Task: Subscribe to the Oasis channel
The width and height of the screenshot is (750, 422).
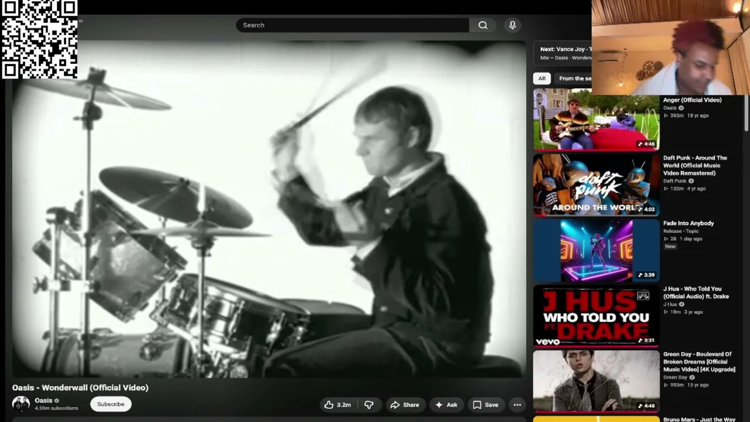Action: (x=111, y=404)
